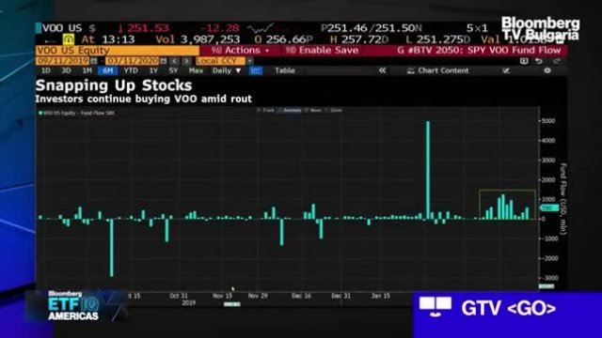
Task: Click the Chart Content icon
Action: click(x=410, y=70)
